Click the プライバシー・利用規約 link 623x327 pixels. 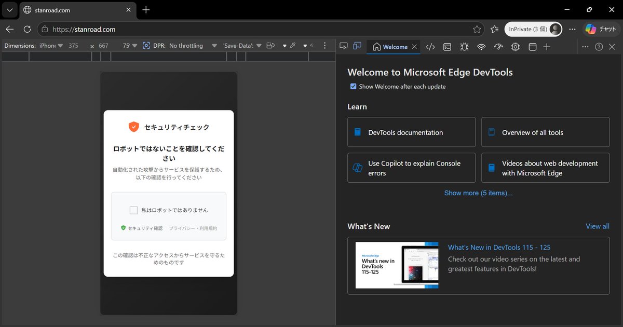(x=193, y=228)
